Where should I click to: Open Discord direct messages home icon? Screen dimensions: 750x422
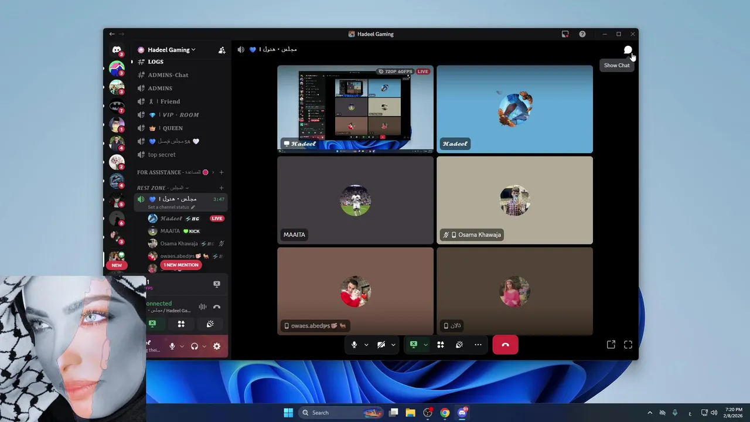click(x=117, y=50)
